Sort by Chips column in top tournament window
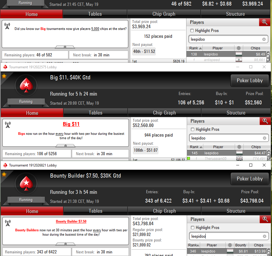Image resolution: width=272 pixels, height=256 pixels. tap(255, 48)
